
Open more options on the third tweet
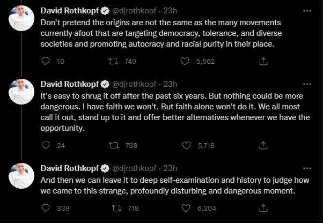coord(306,168)
